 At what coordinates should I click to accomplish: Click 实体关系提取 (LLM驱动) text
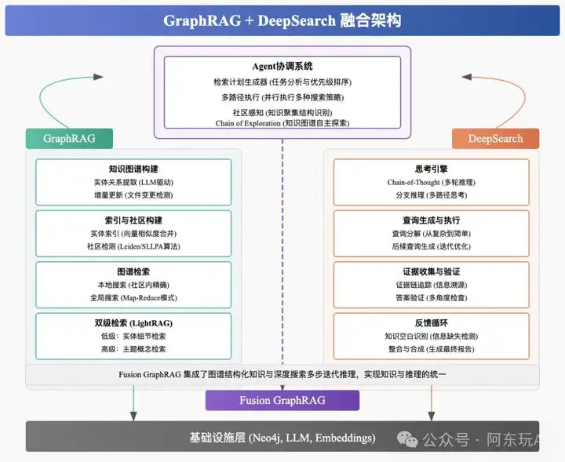point(133,182)
